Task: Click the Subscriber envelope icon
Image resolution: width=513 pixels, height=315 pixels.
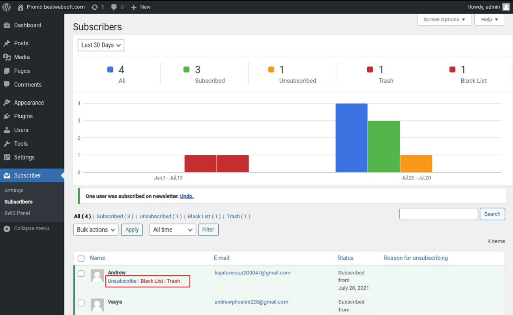Action: pos(7,176)
